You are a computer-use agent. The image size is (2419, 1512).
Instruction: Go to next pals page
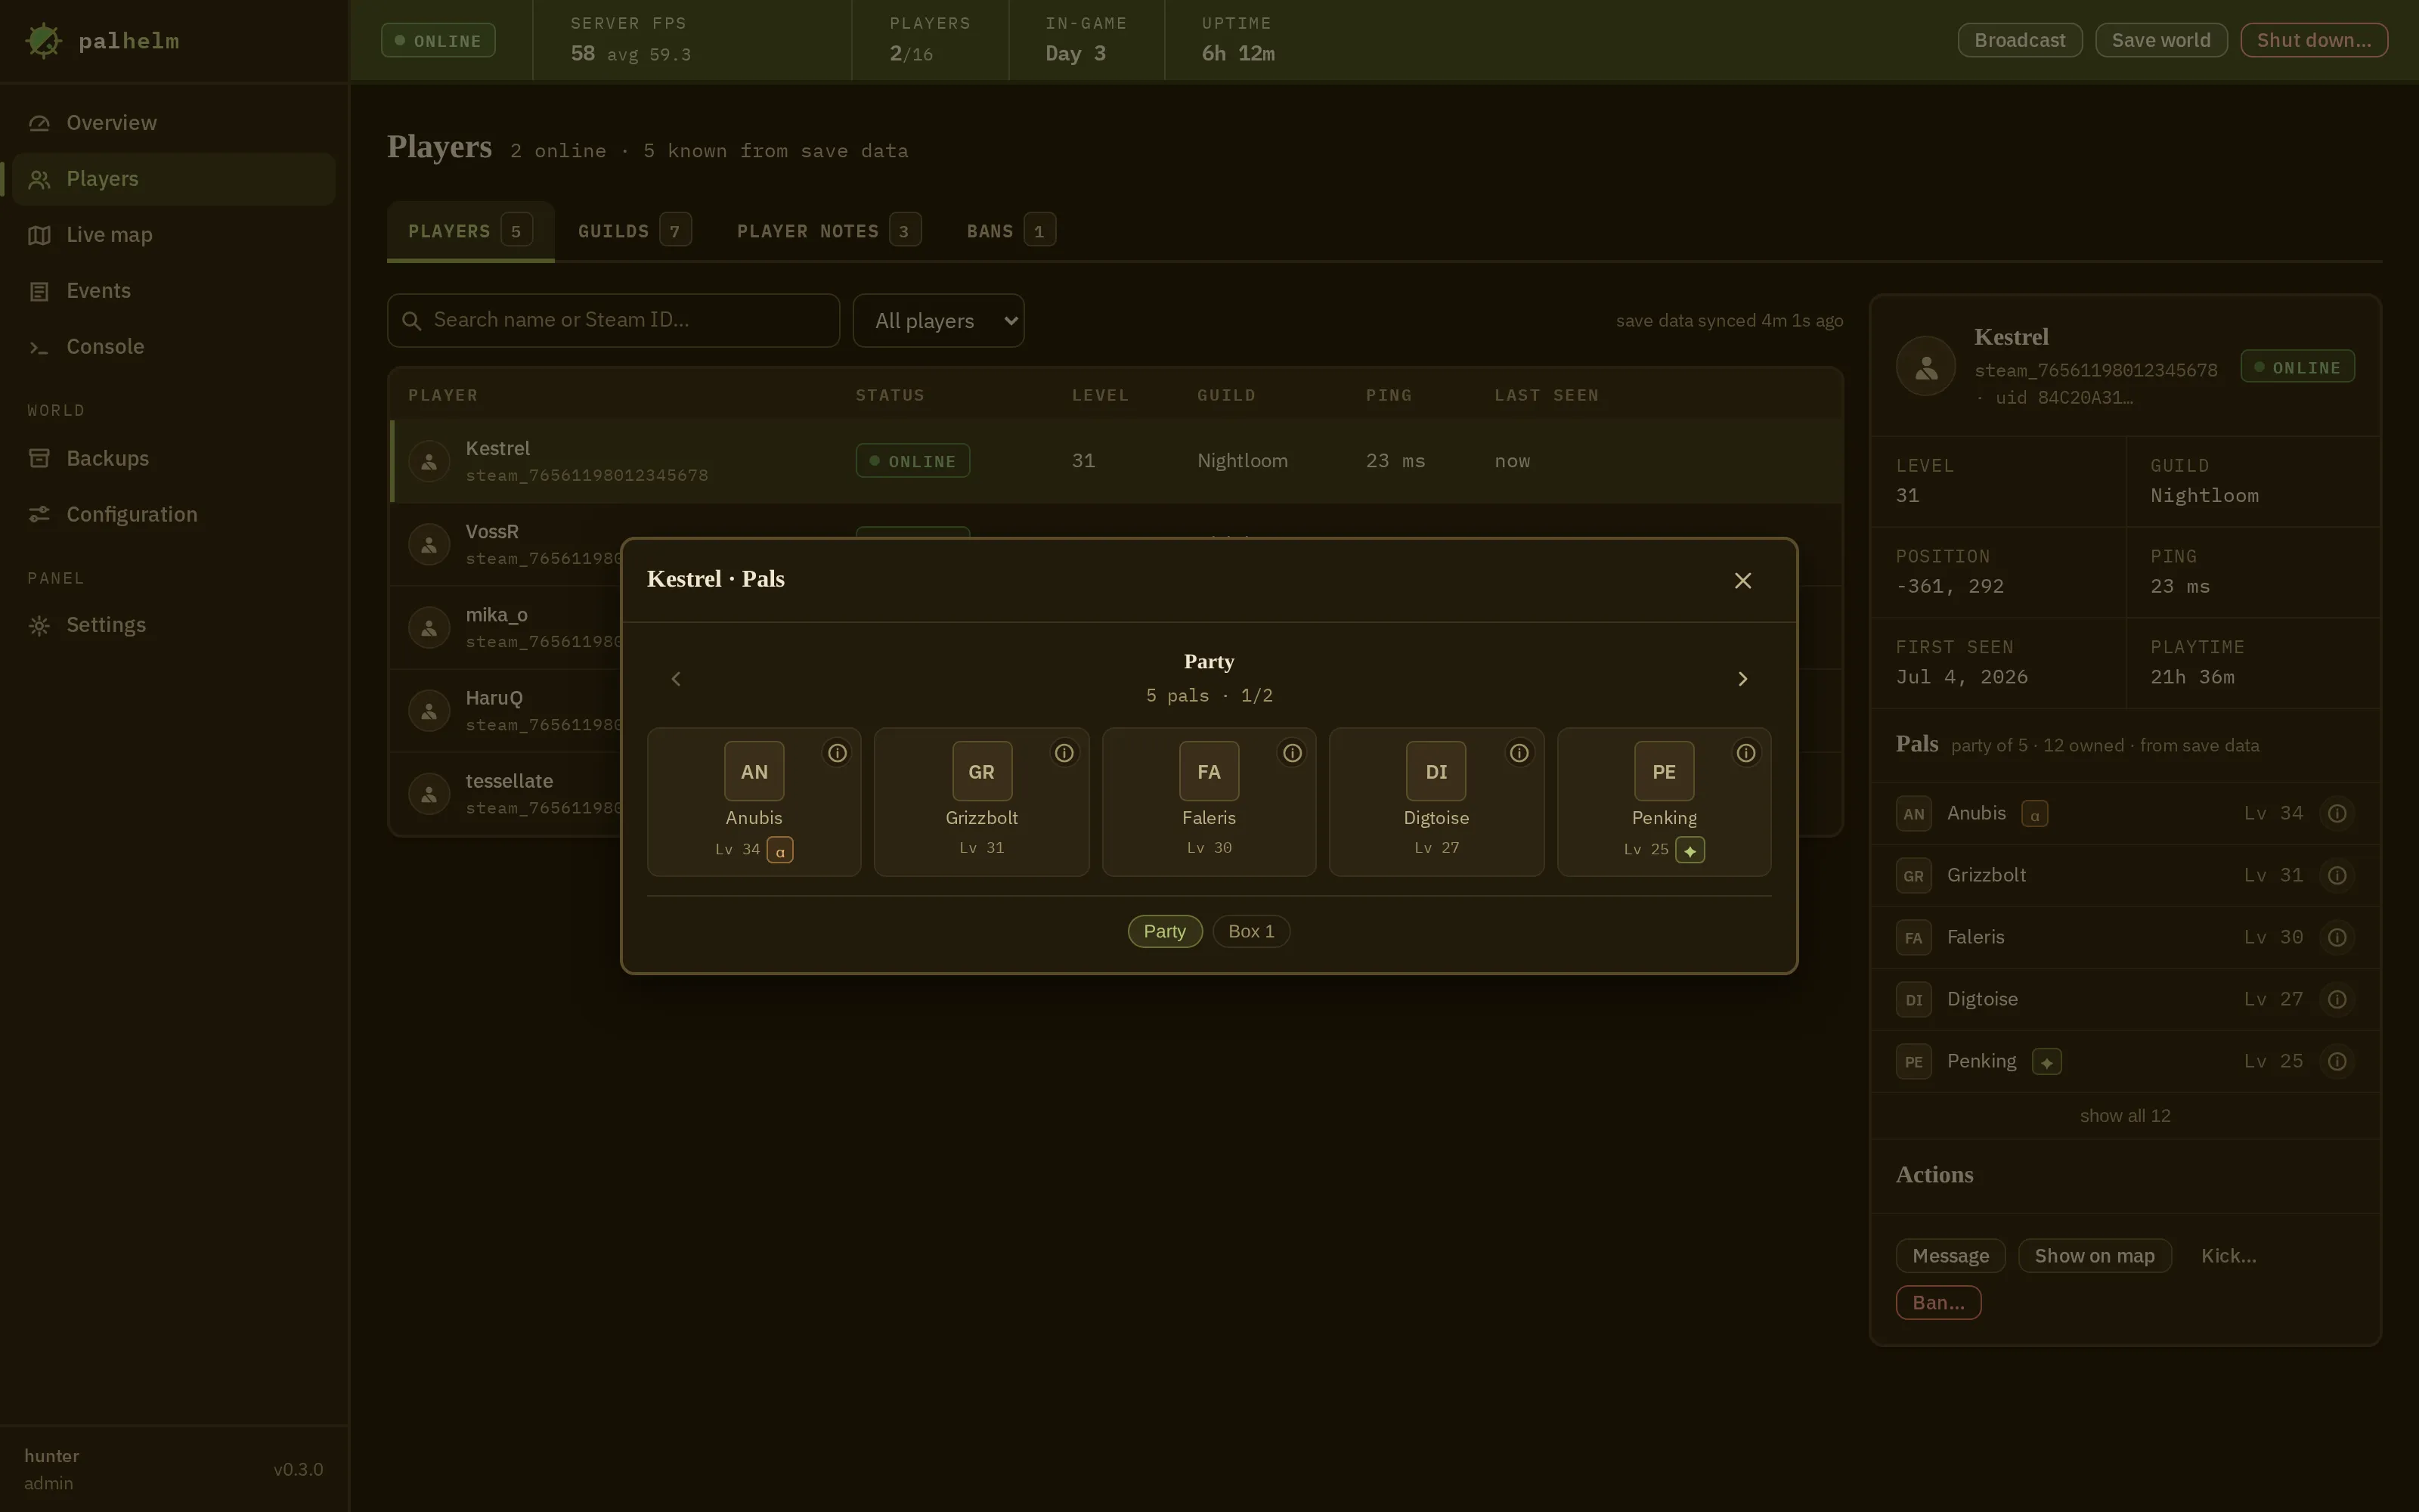tap(1743, 679)
